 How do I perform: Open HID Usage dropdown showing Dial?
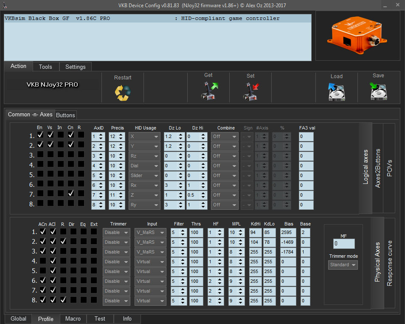click(x=144, y=166)
